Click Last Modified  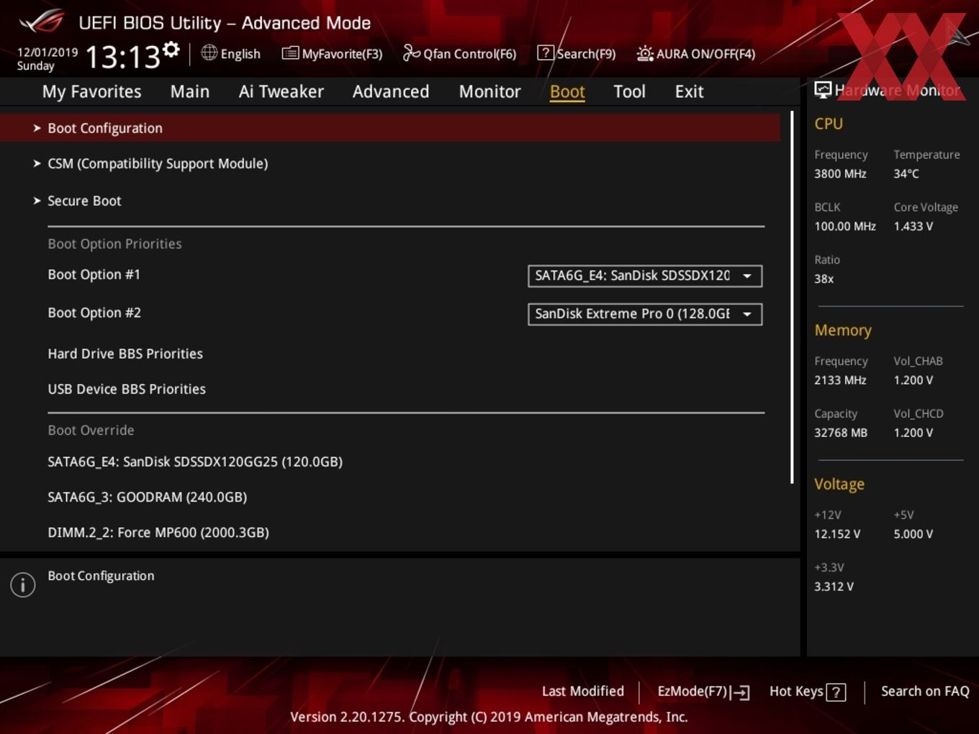click(x=582, y=692)
